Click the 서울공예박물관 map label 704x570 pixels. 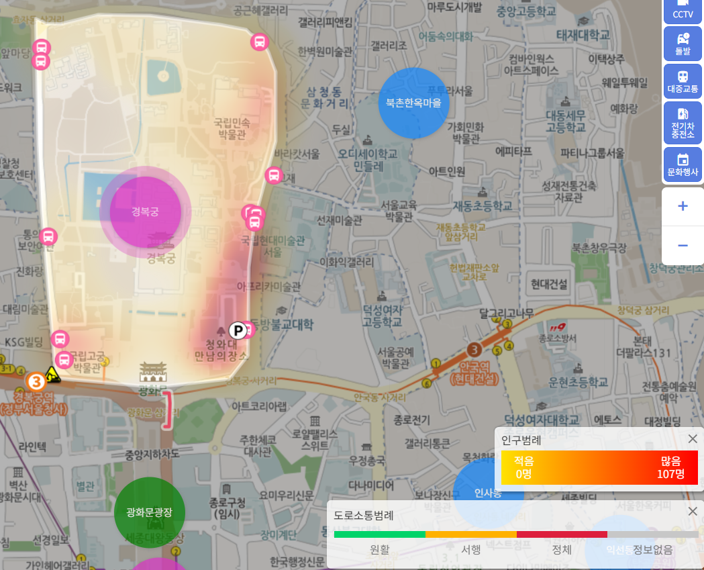tap(395, 358)
